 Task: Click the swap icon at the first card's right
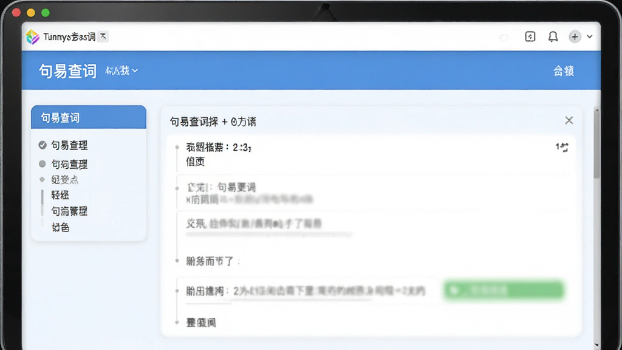click(562, 147)
